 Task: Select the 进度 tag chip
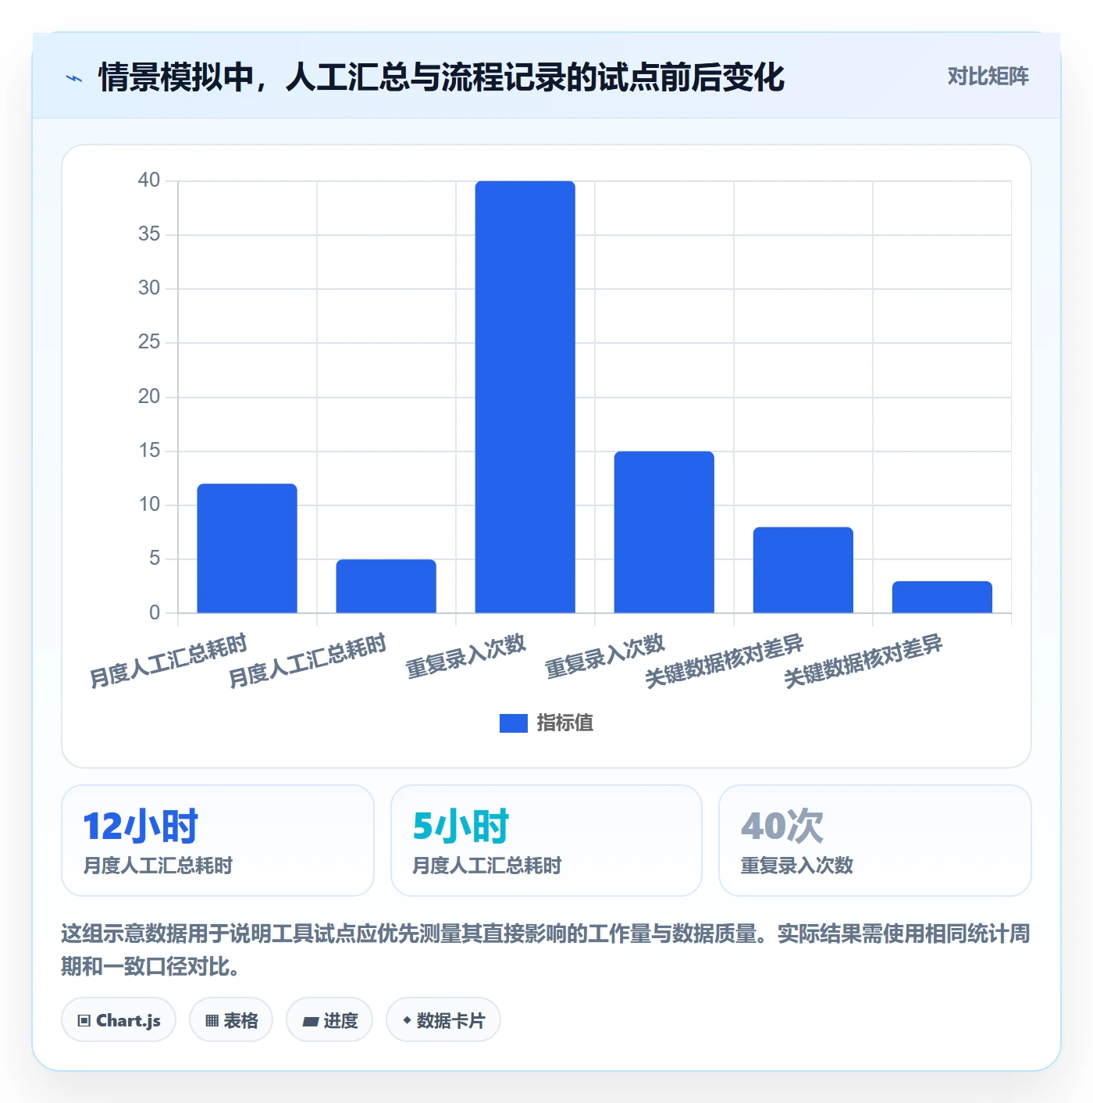point(329,1020)
